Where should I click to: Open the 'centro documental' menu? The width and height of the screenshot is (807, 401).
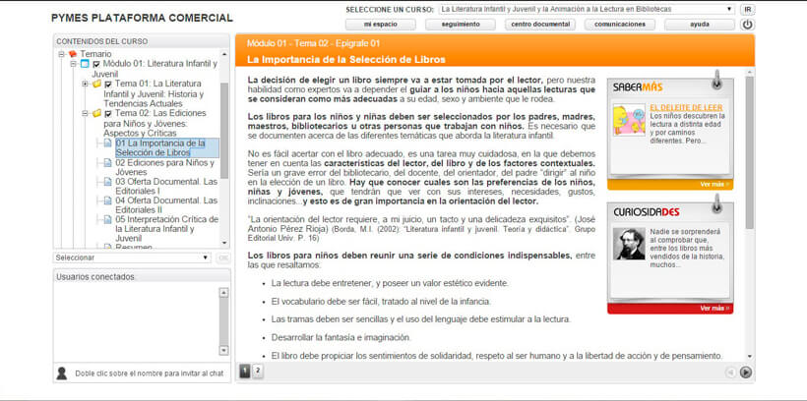pyautogui.click(x=540, y=25)
